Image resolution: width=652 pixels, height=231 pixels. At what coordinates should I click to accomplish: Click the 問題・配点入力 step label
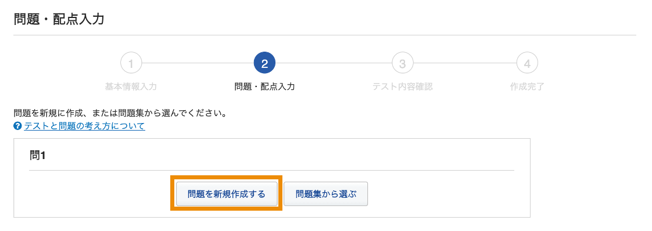264,87
